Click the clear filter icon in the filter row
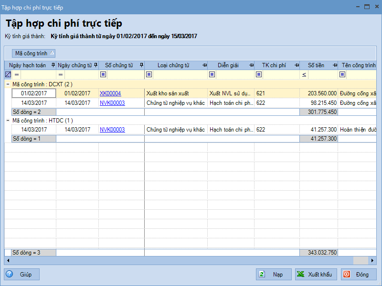 [x=8, y=74]
